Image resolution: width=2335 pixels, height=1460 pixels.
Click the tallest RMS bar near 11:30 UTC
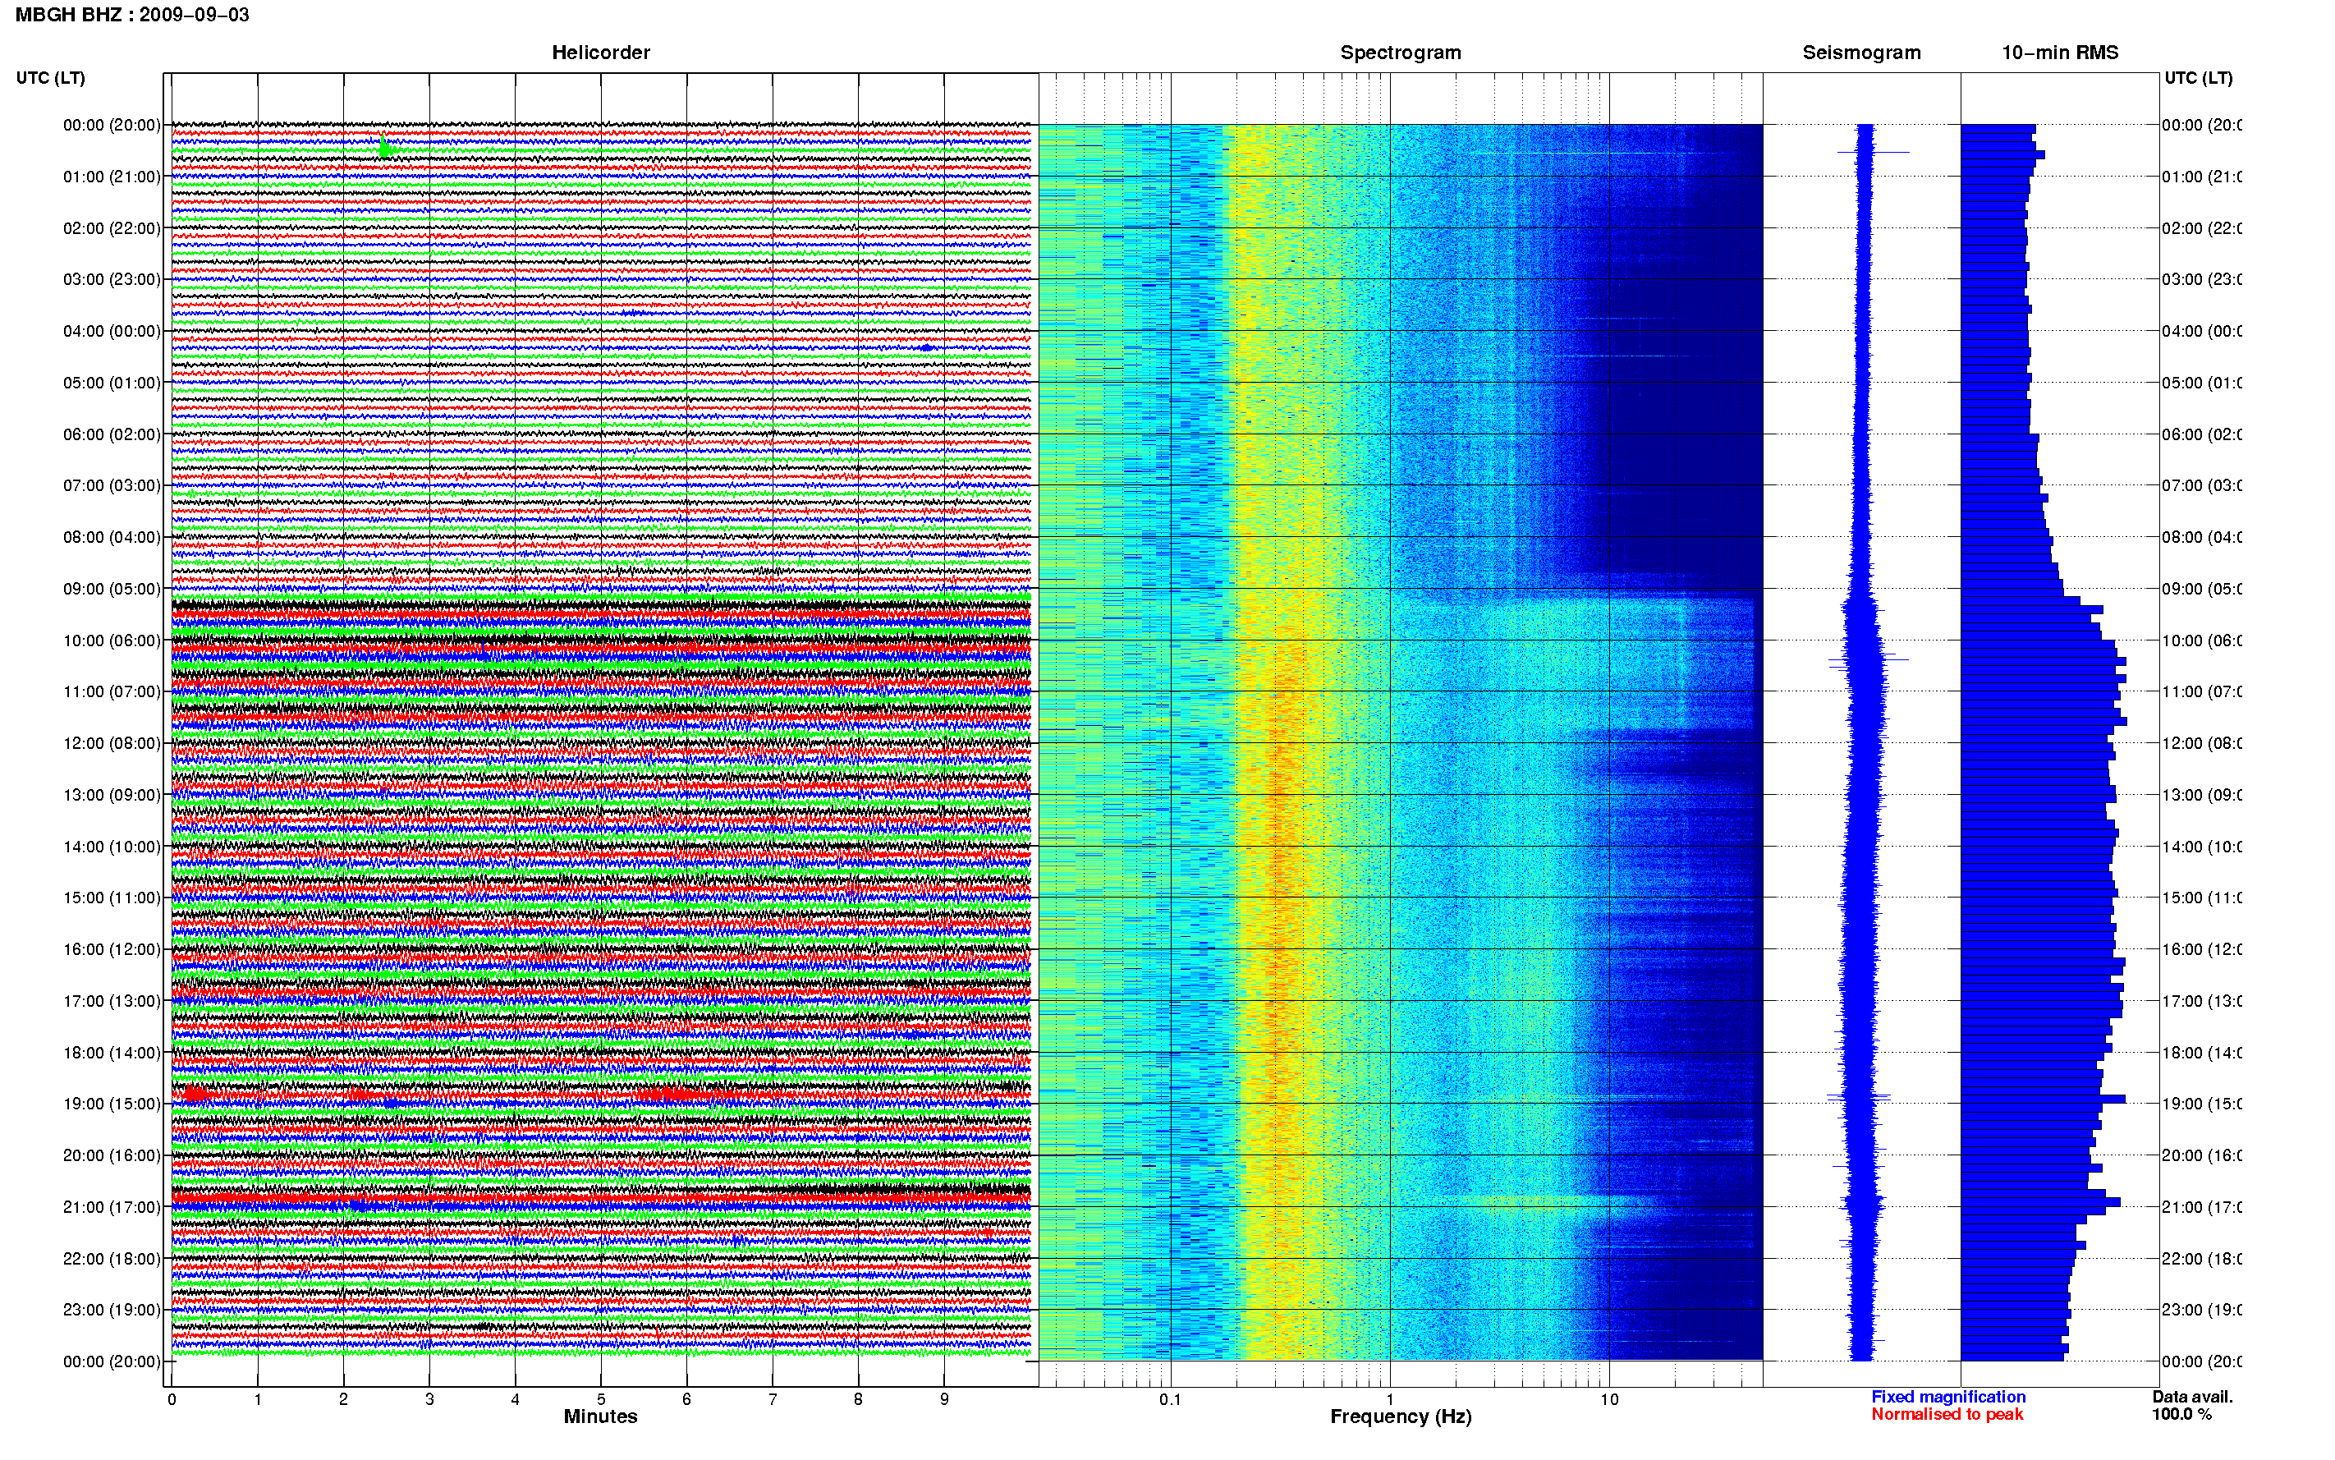(2044, 721)
